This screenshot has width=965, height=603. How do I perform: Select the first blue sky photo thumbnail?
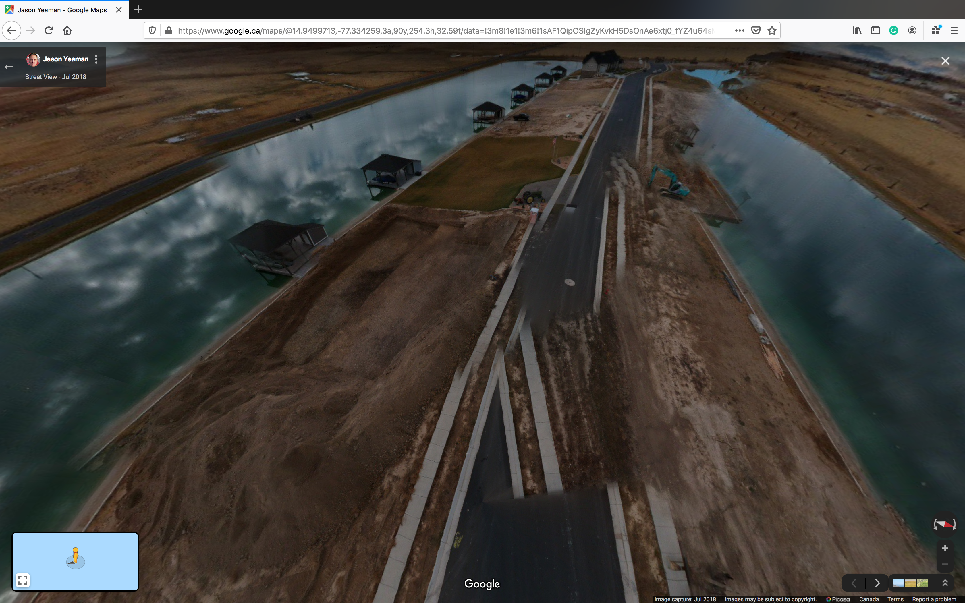coord(898,583)
